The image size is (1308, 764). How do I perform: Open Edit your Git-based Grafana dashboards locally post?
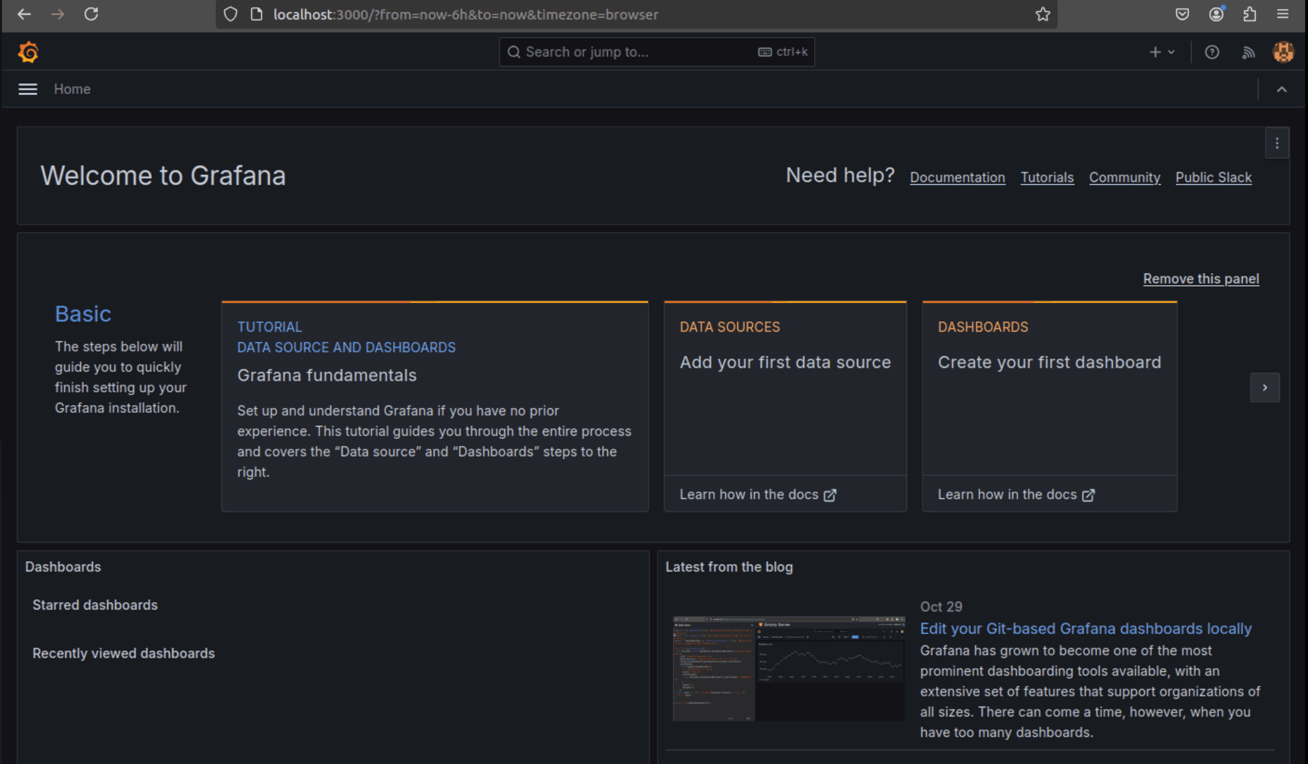pyautogui.click(x=1086, y=628)
